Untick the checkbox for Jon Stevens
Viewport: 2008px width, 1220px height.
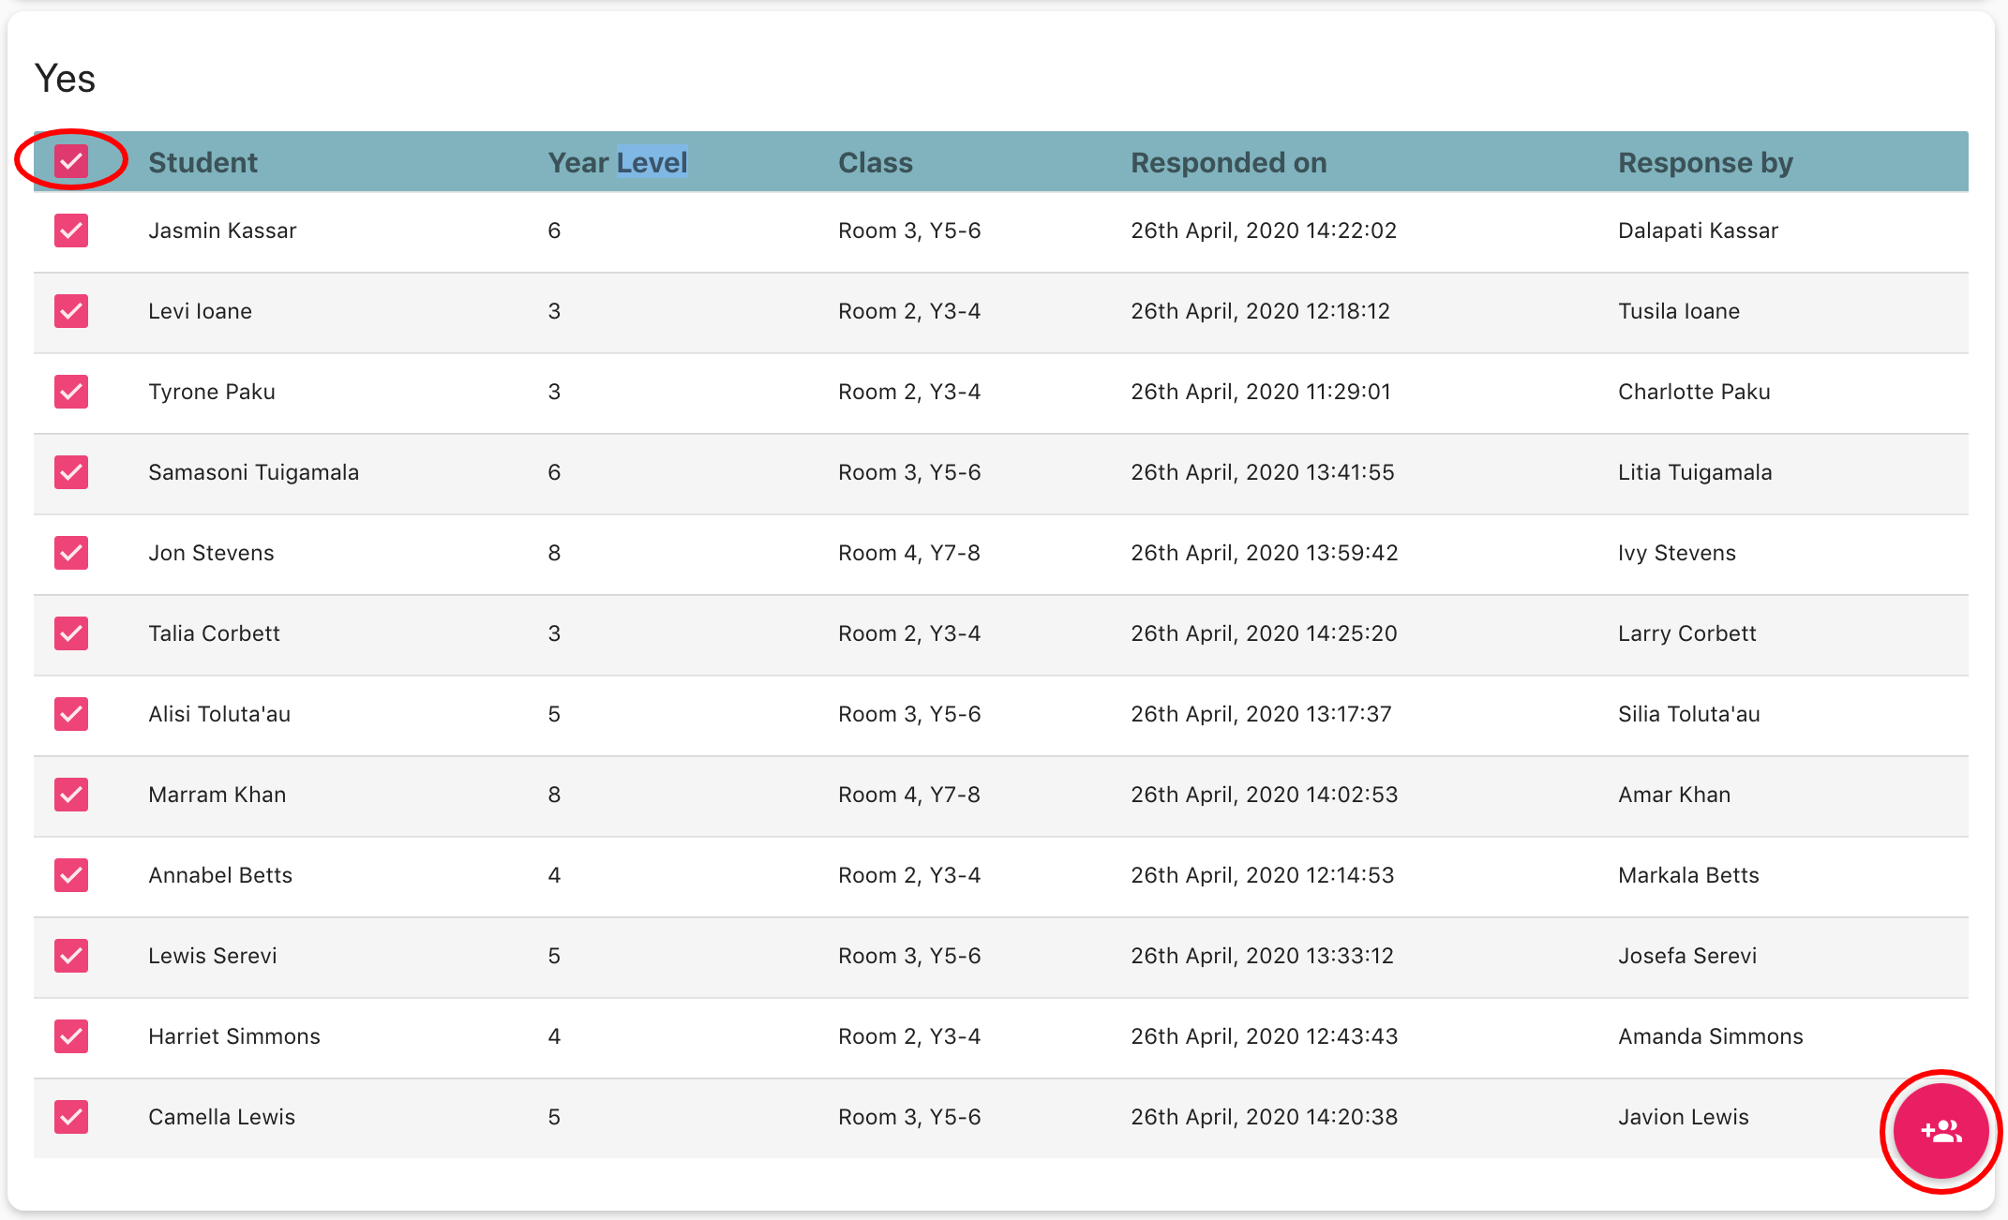pyautogui.click(x=71, y=553)
